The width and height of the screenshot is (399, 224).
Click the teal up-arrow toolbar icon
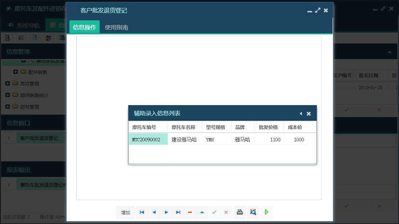click(x=202, y=212)
